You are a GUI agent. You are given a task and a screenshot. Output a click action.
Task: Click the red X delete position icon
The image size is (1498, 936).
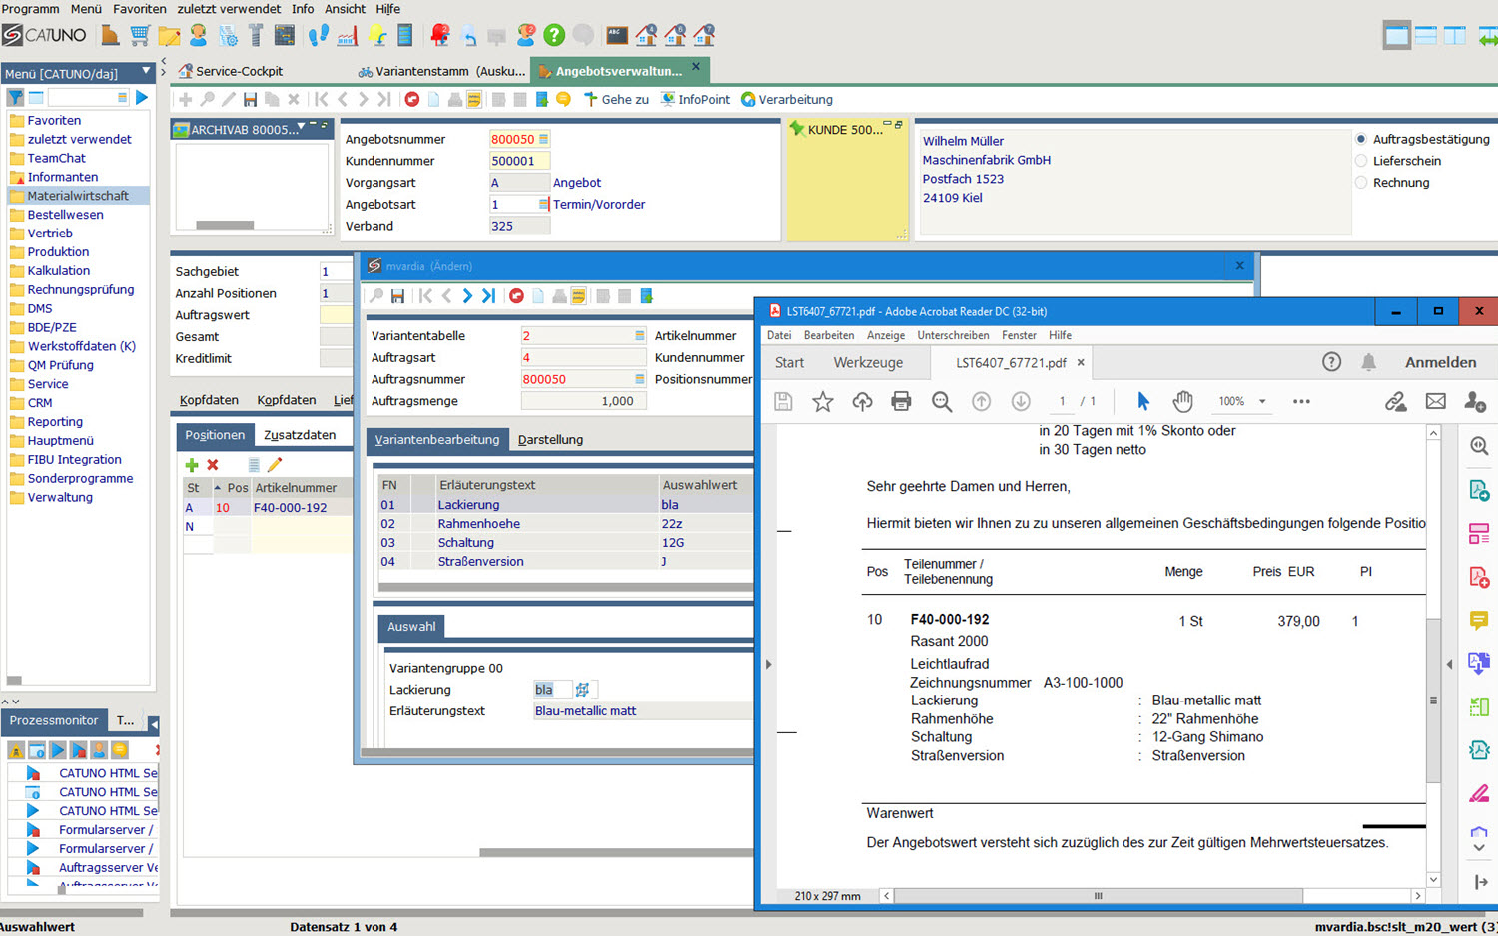click(x=213, y=465)
